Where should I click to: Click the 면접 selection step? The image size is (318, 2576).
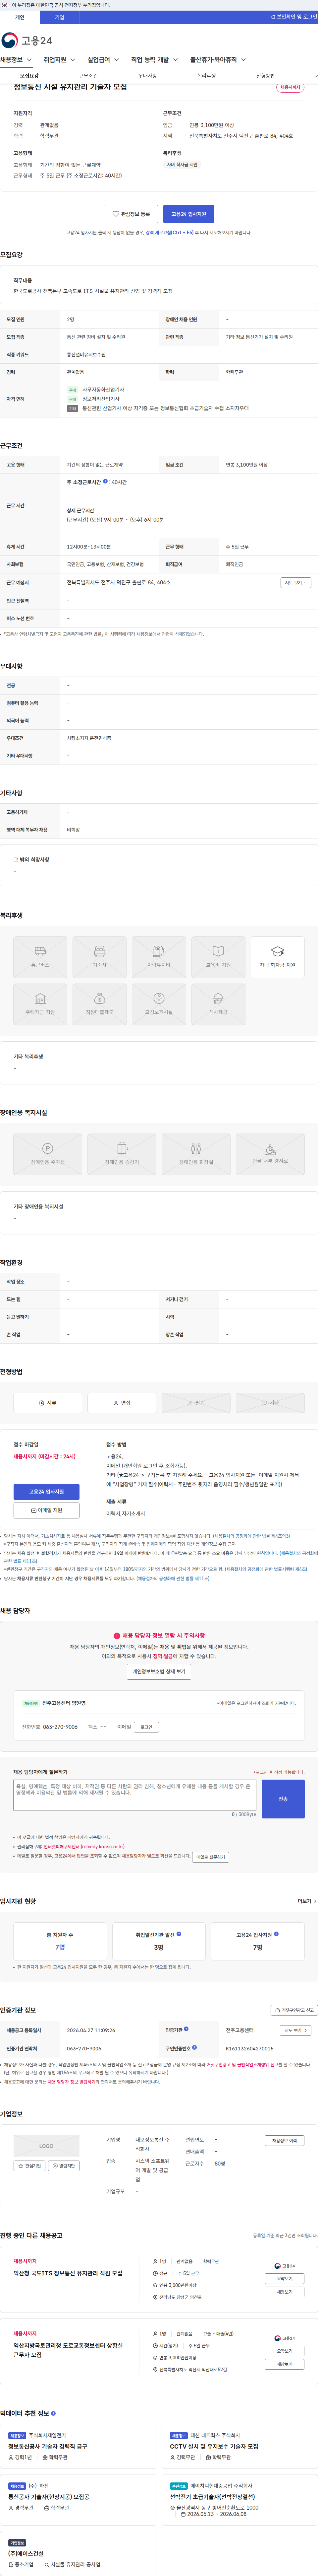(x=122, y=1403)
